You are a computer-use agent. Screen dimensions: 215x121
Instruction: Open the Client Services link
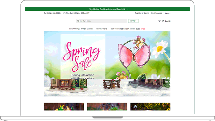pyautogui.click(x=156, y=13)
